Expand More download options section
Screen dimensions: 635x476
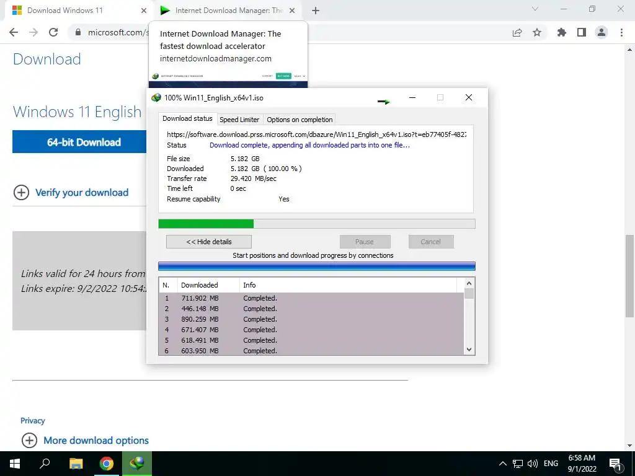(x=85, y=441)
